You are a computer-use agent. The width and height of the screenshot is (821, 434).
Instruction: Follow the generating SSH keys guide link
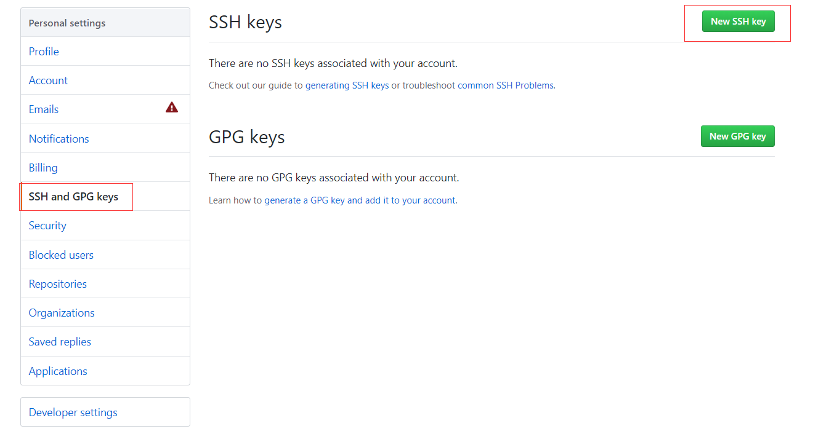(x=347, y=85)
